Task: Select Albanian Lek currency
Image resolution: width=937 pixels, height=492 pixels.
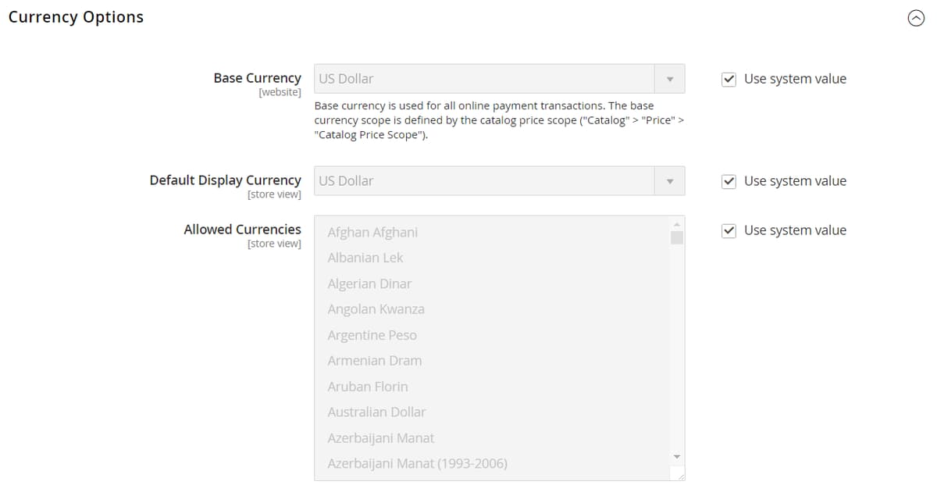Action: tap(365, 258)
